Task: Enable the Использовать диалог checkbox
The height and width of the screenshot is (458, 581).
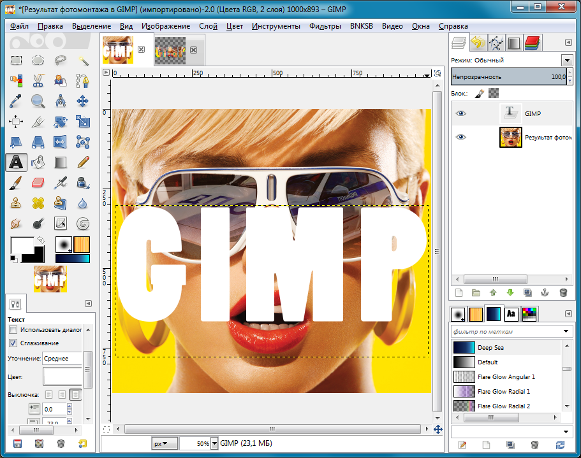Action: (x=13, y=329)
